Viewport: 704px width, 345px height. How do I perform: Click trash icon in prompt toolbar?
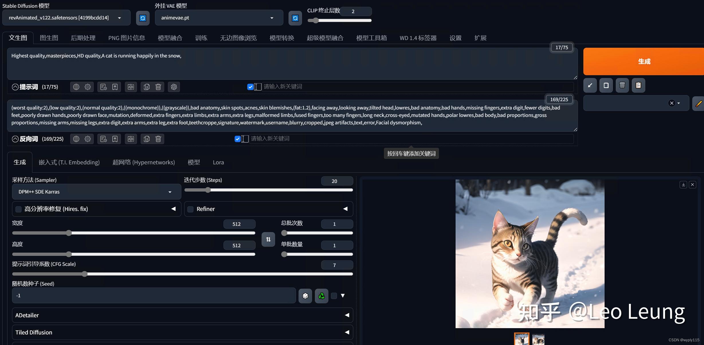pyautogui.click(x=158, y=87)
